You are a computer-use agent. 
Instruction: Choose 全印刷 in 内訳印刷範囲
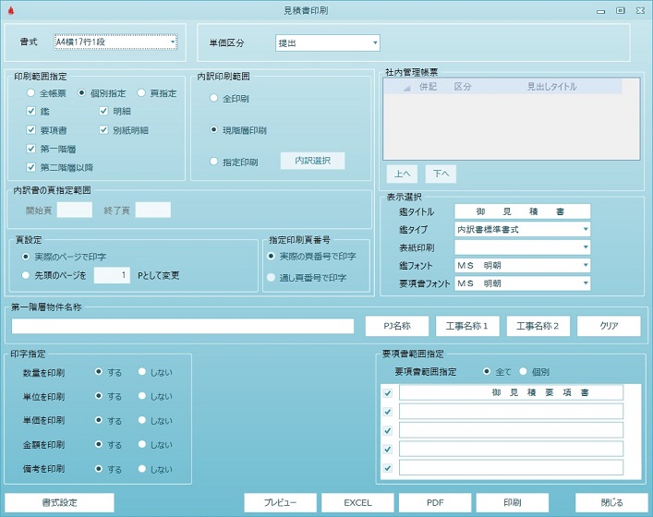(213, 98)
